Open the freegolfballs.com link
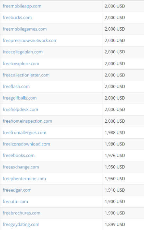The image size is (144, 230). tap(20, 98)
